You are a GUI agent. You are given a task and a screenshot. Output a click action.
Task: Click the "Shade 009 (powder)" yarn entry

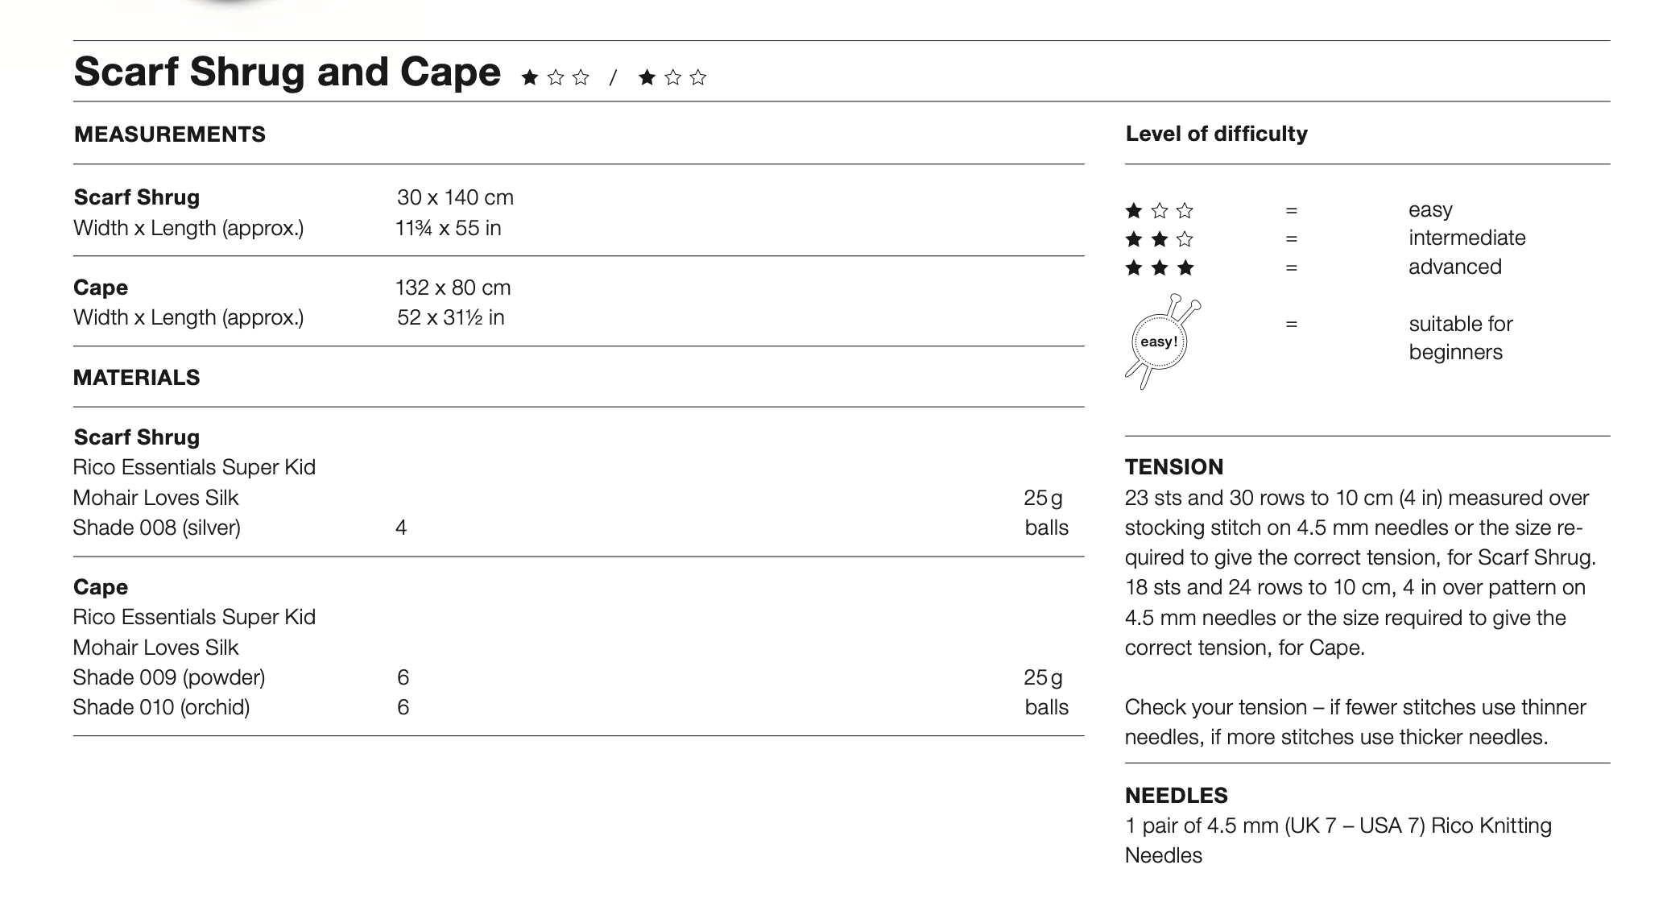pyautogui.click(x=168, y=677)
